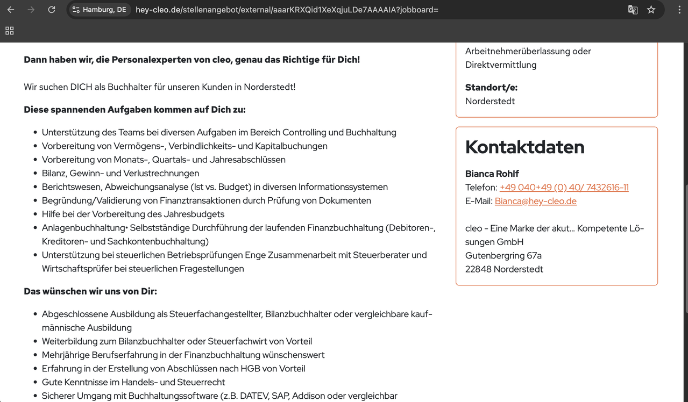Bookmark this page with the star icon
This screenshot has height=402, width=688.
click(x=651, y=10)
